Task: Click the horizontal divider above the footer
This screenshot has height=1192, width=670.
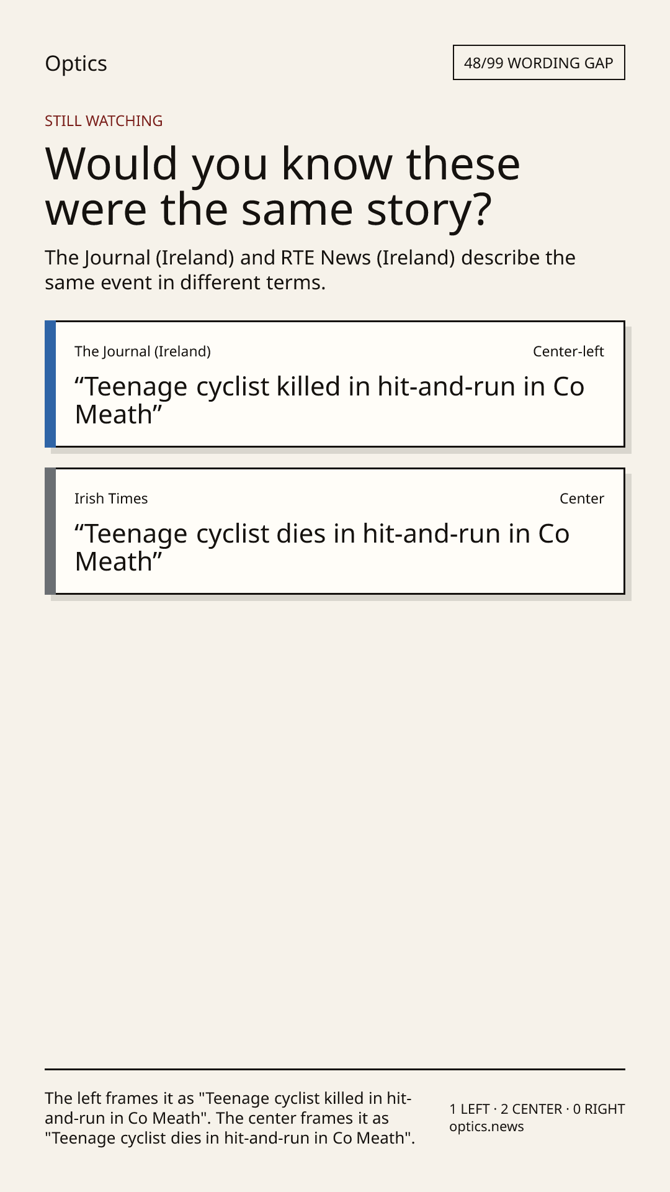Action: (x=335, y=1069)
